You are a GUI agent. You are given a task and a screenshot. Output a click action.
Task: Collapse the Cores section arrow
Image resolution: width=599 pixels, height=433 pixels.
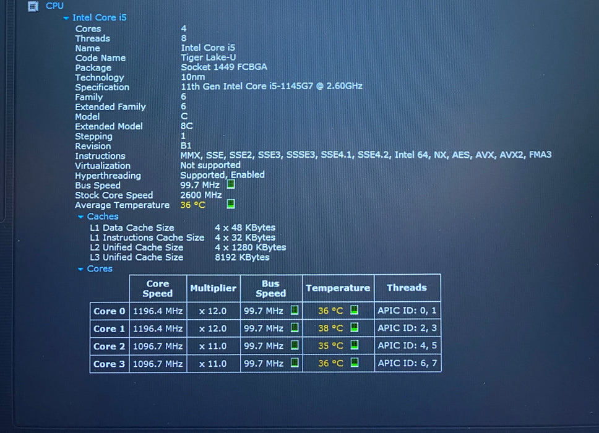tap(80, 269)
